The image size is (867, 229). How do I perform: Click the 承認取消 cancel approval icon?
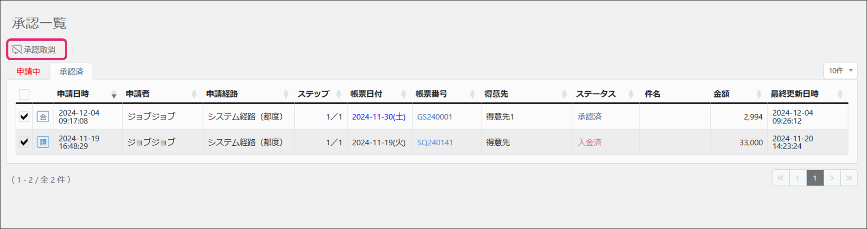coord(17,50)
